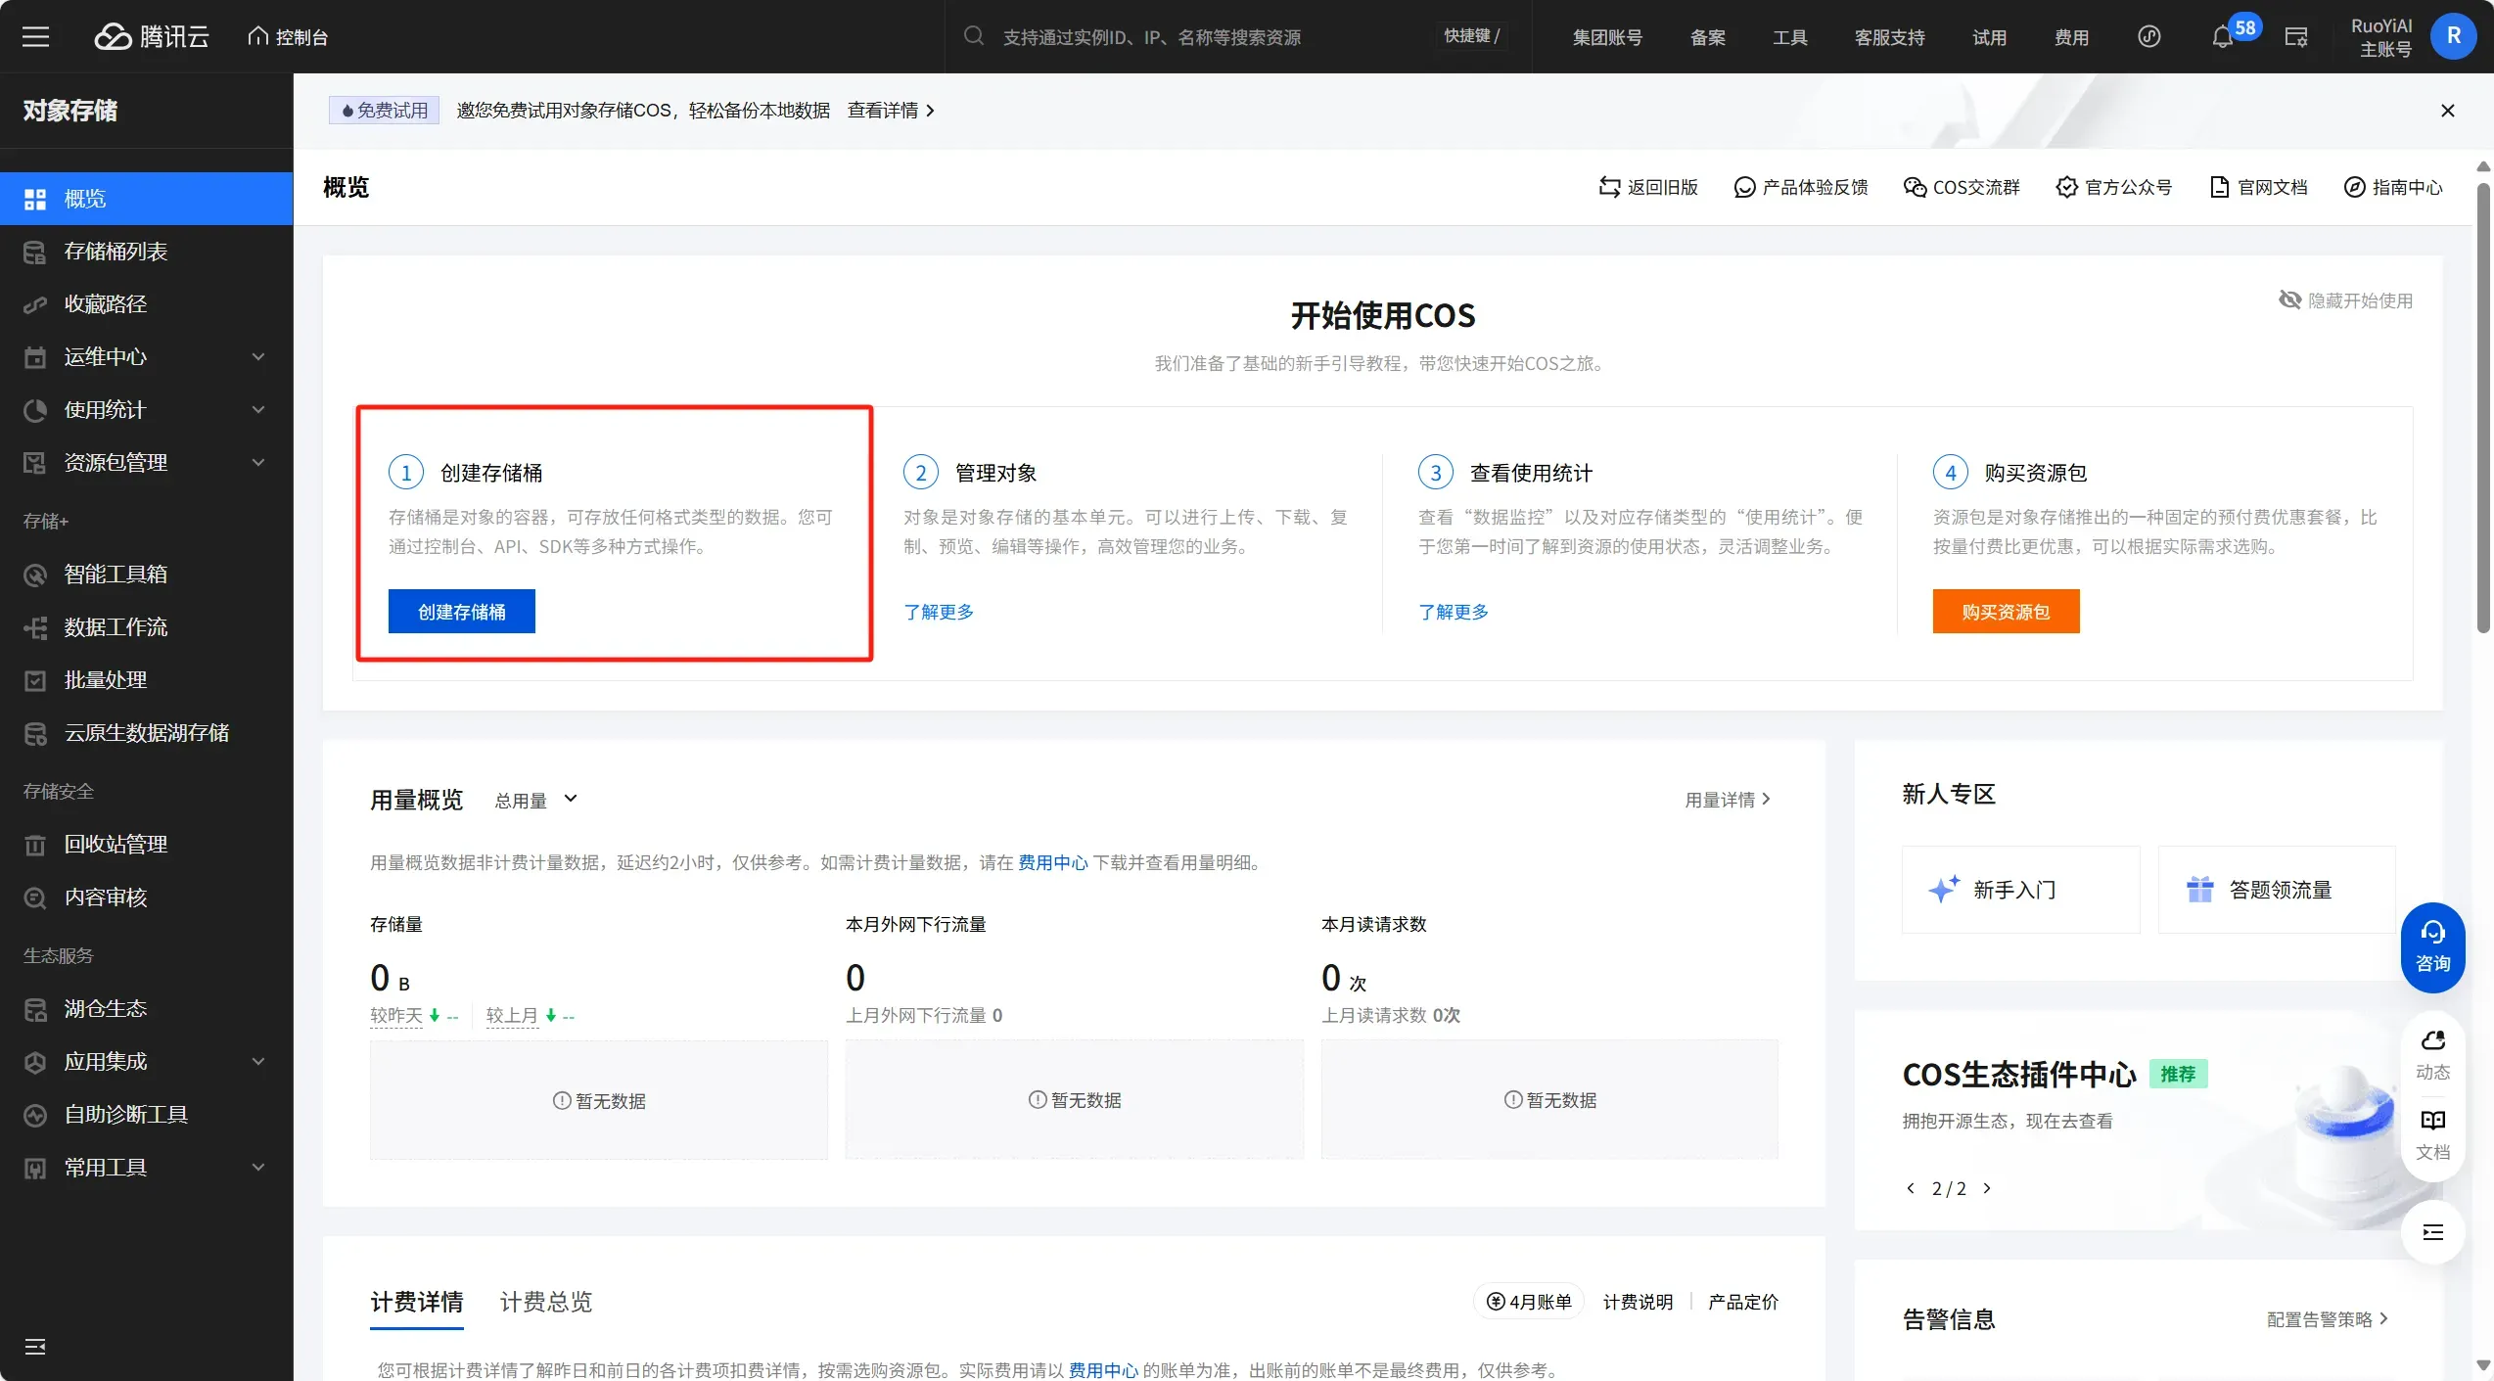Click the floating 动态 updates icon
The height and width of the screenshot is (1381, 2494).
[2432, 1053]
